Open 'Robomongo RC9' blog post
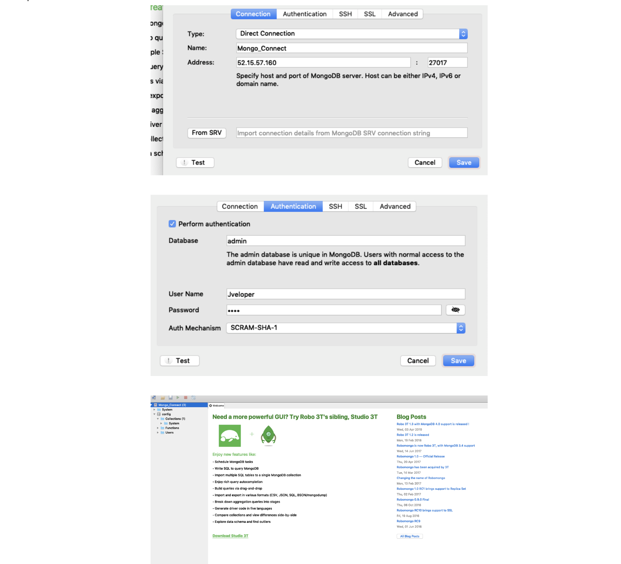 click(408, 521)
